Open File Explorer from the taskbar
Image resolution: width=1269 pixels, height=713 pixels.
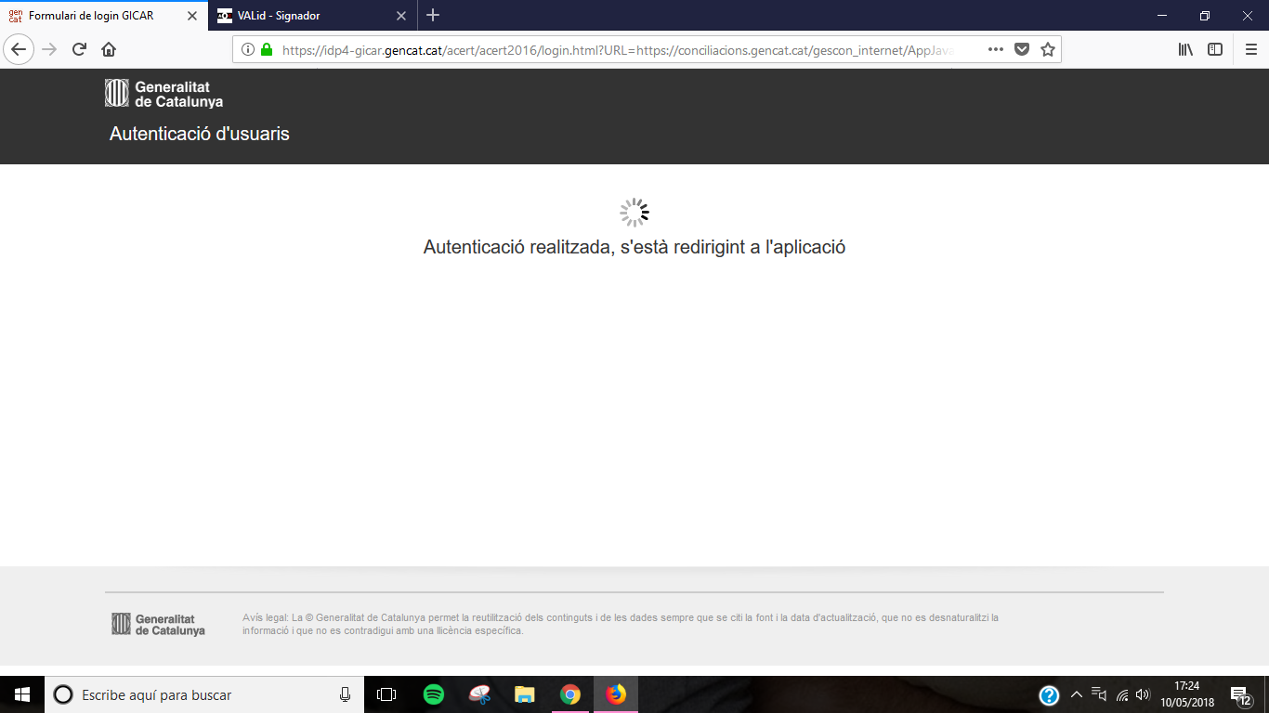pos(525,694)
